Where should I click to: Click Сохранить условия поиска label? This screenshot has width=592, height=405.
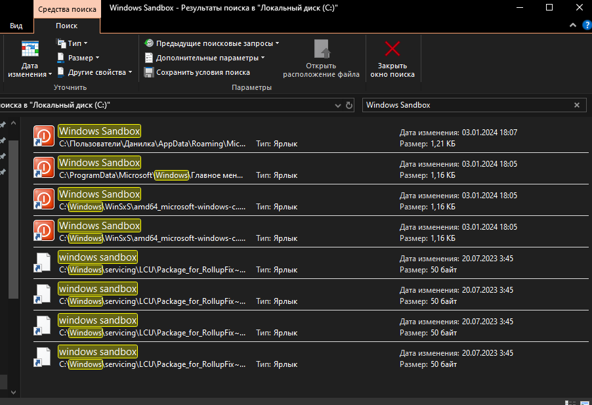pos(203,72)
